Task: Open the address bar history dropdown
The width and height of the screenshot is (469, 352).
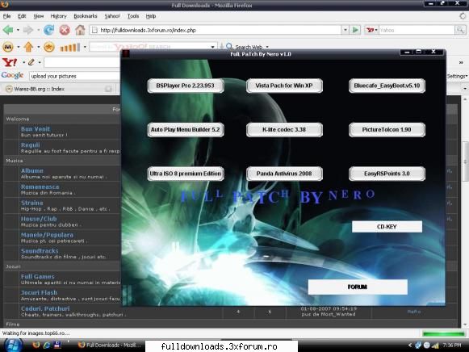Action: pos(345,30)
